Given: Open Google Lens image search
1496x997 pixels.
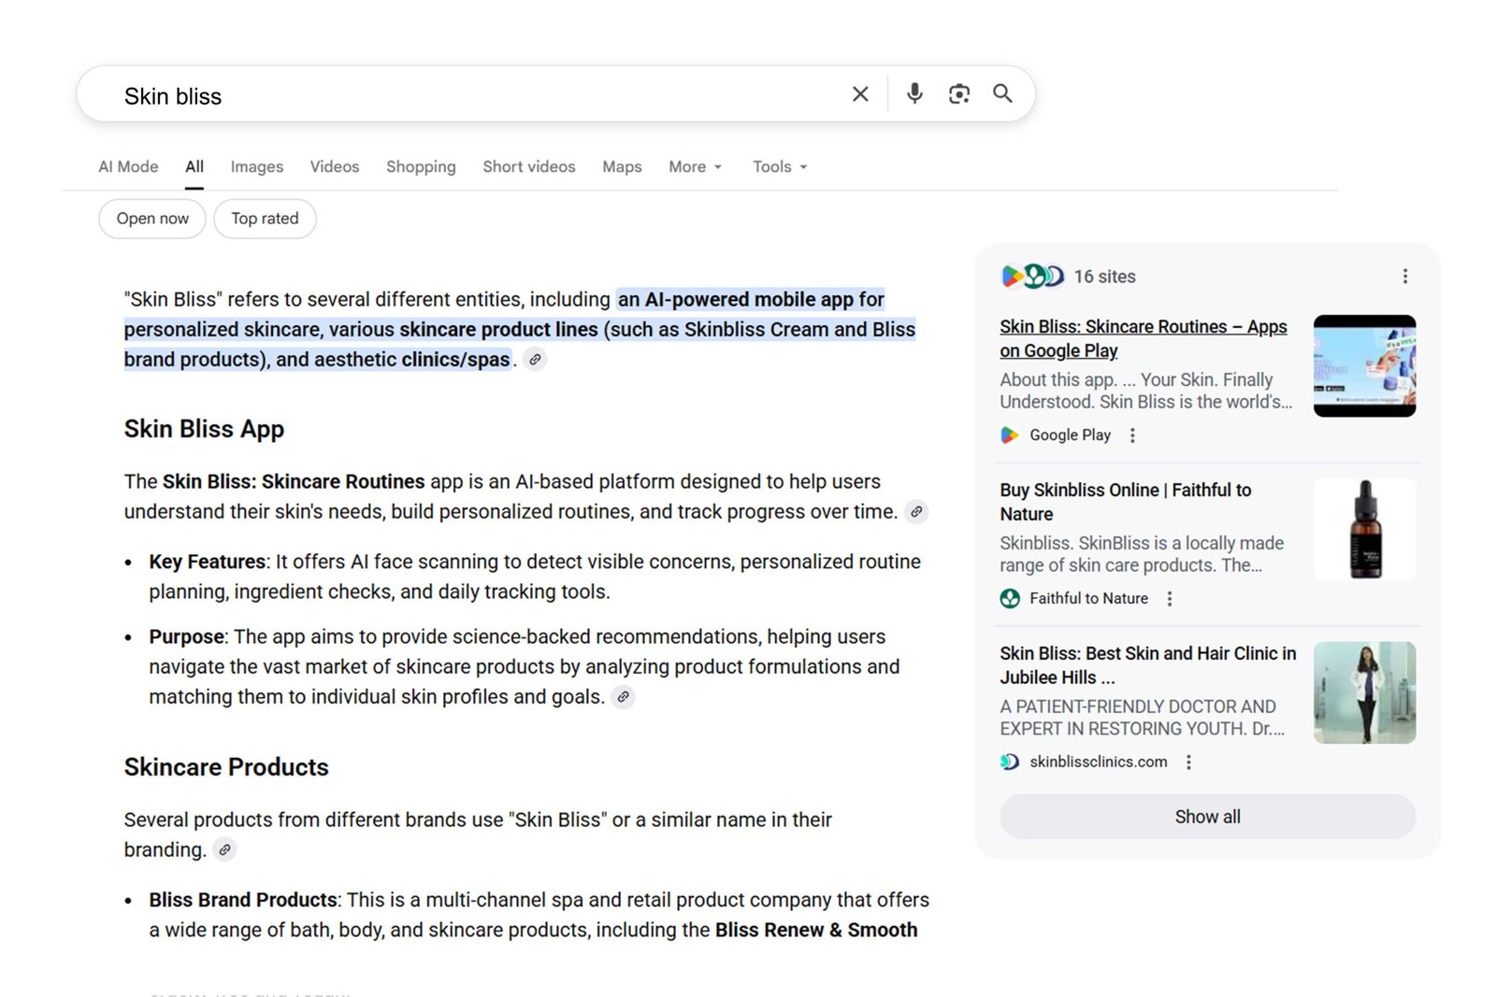Looking at the screenshot, I should pos(958,93).
